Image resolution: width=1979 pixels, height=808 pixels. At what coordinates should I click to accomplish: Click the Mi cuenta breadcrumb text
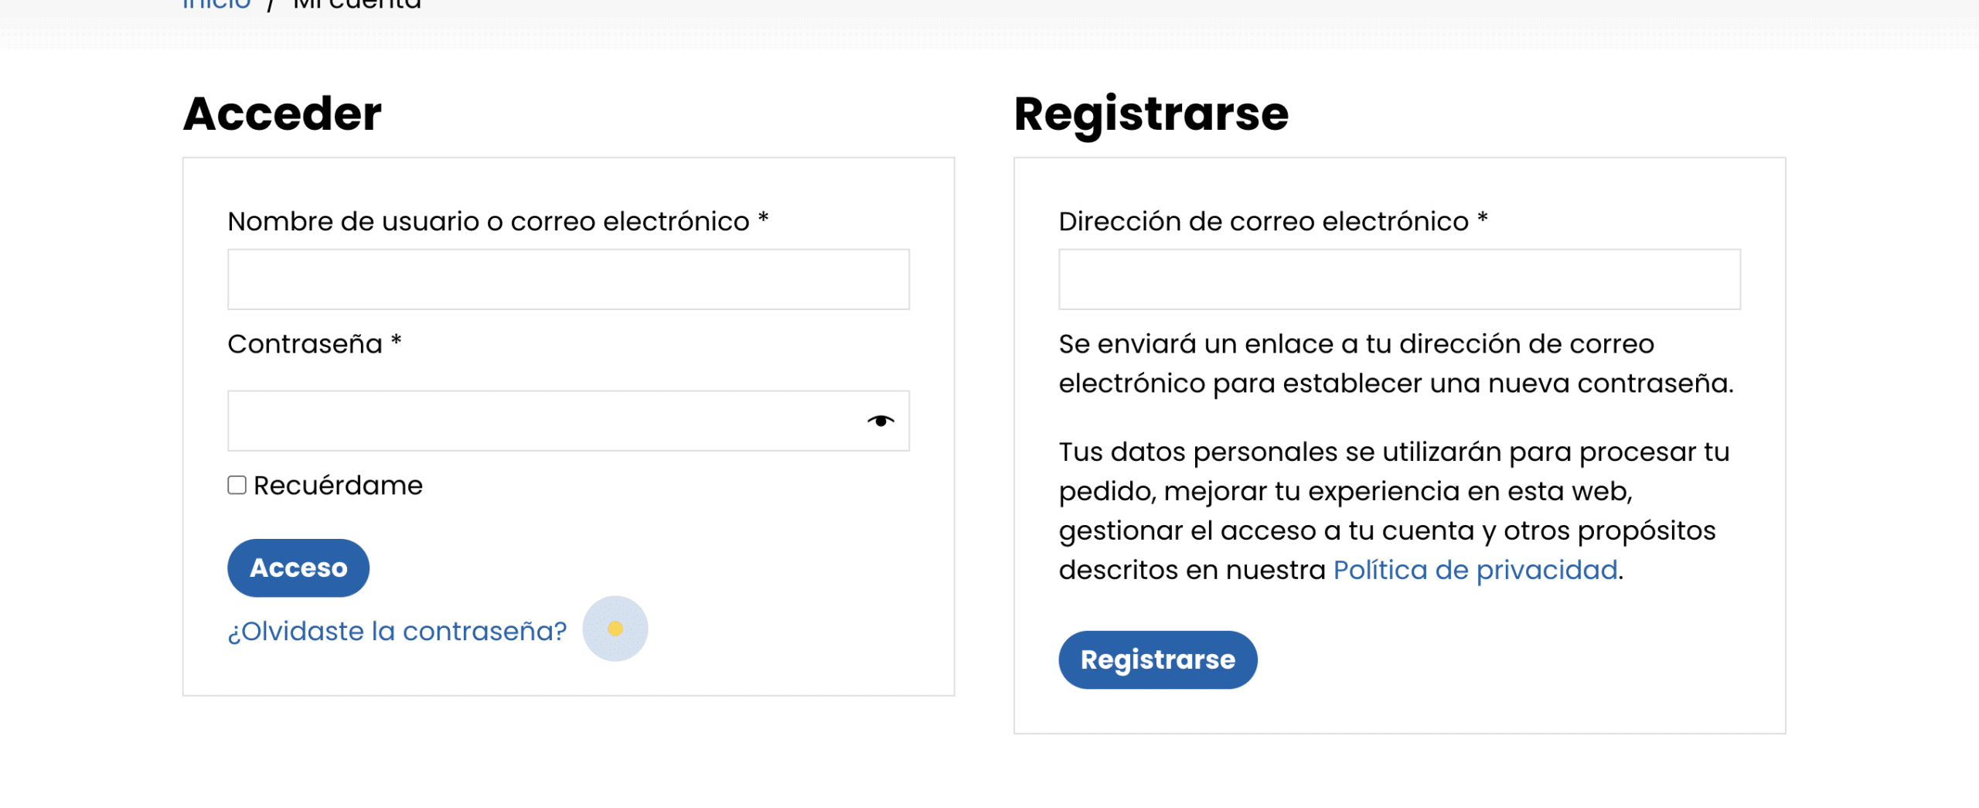[x=357, y=5]
